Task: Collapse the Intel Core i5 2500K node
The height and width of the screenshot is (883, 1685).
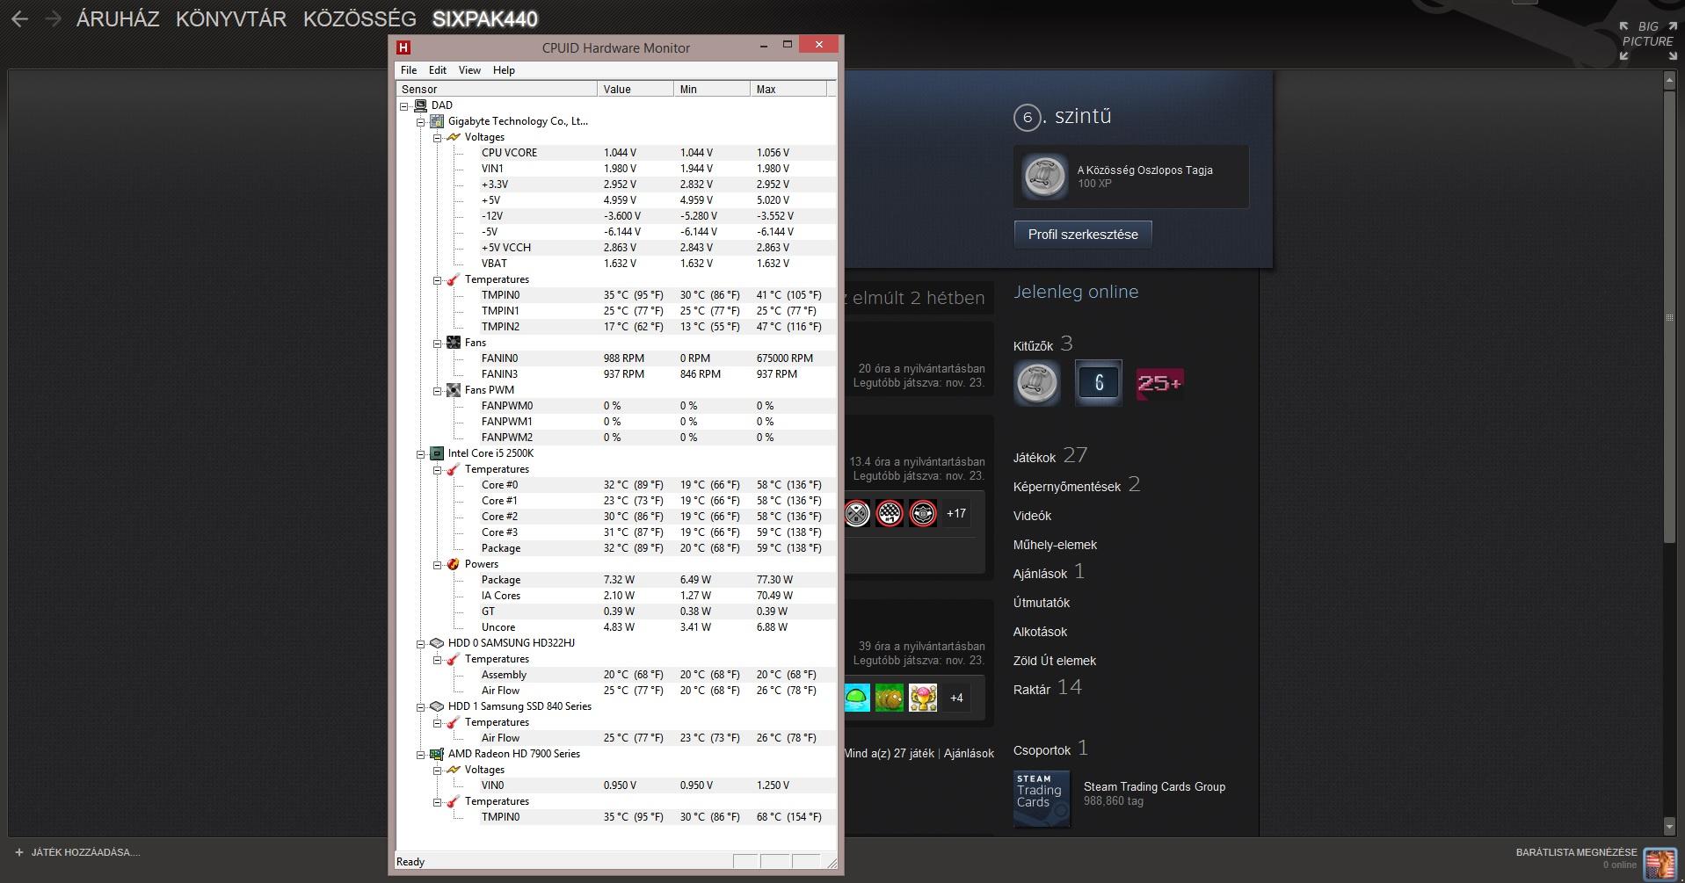Action: pyautogui.click(x=421, y=453)
